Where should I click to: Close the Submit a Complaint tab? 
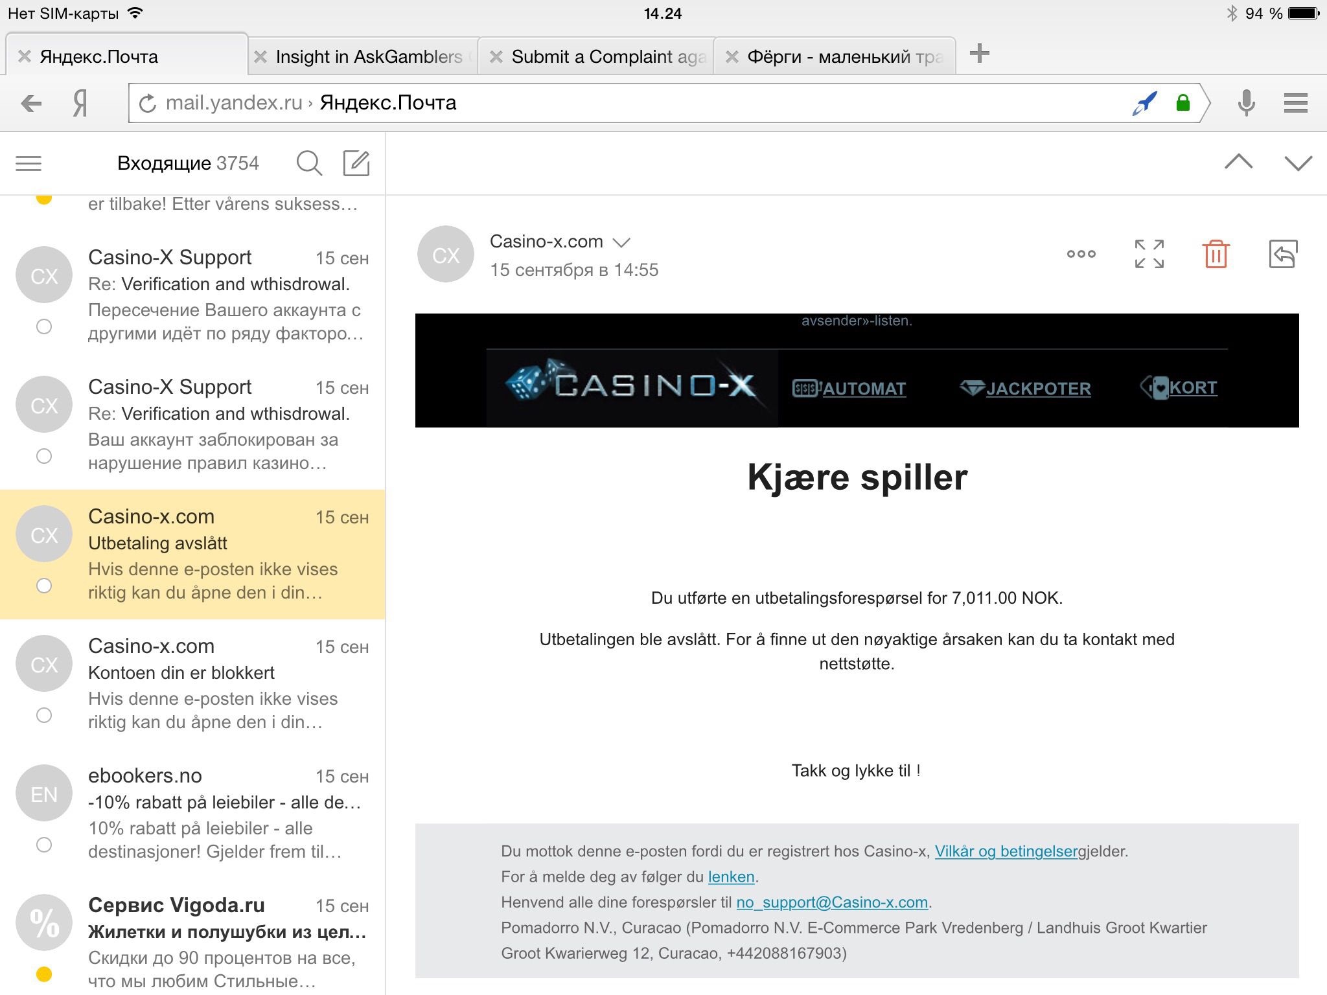pos(496,56)
